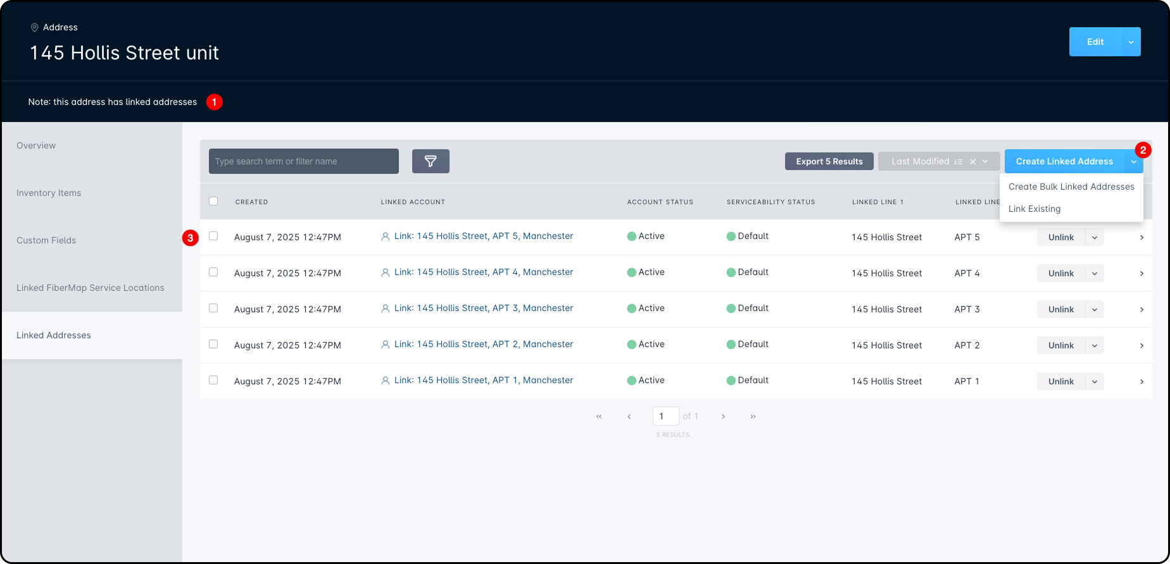Tick the select-all checkbox in table header
1170x564 pixels.
tap(213, 201)
